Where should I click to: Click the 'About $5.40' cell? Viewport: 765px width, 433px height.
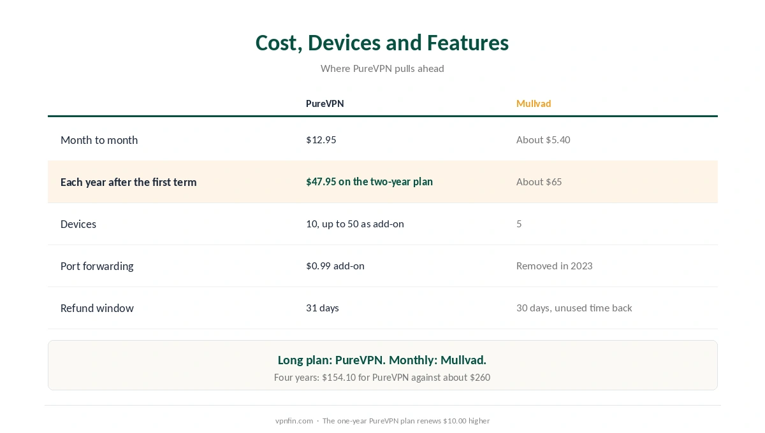point(543,139)
